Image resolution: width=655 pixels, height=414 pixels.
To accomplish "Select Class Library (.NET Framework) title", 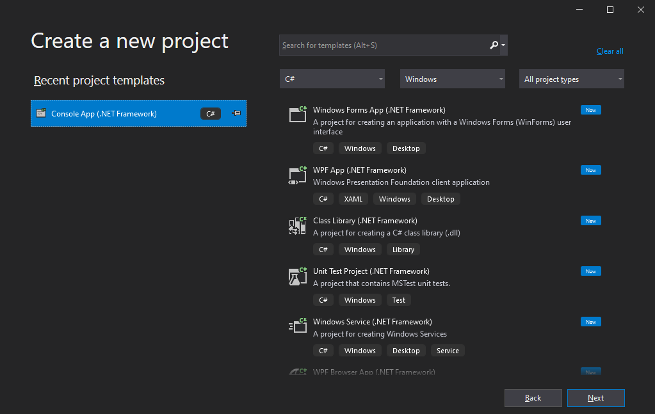I will click(x=365, y=220).
